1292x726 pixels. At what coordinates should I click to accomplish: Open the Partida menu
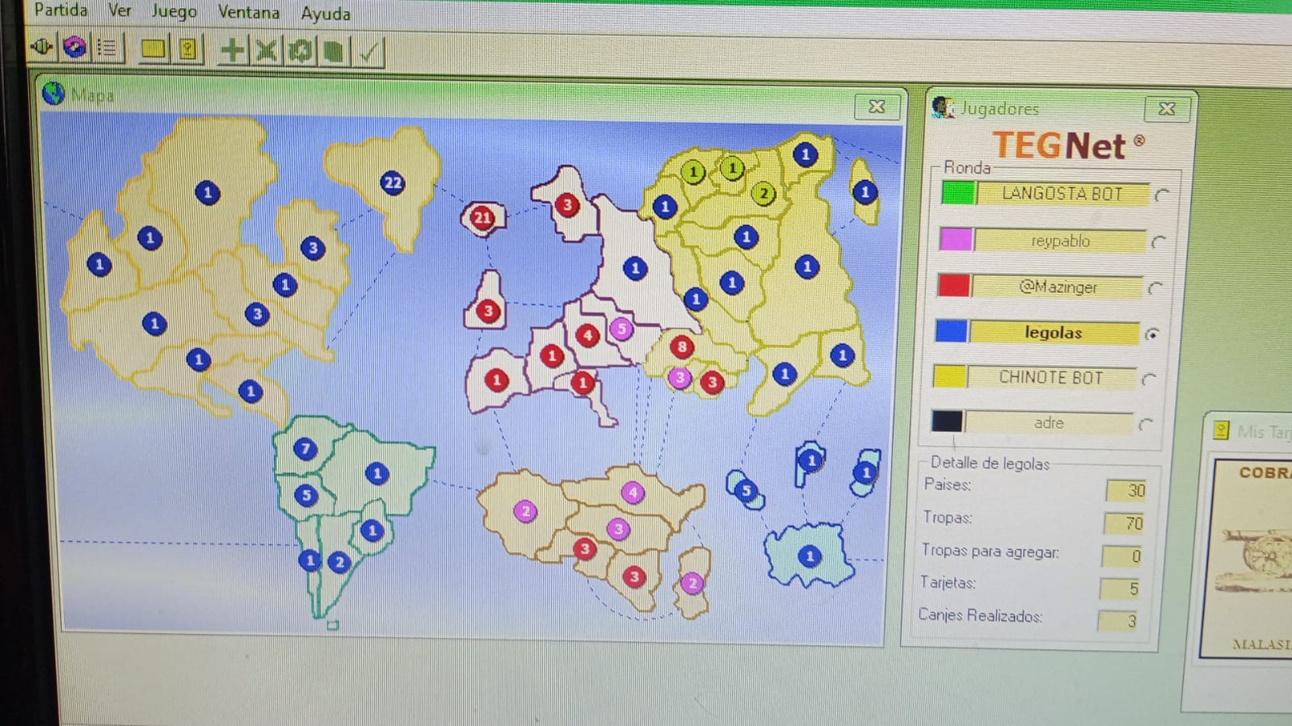[x=61, y=10]
